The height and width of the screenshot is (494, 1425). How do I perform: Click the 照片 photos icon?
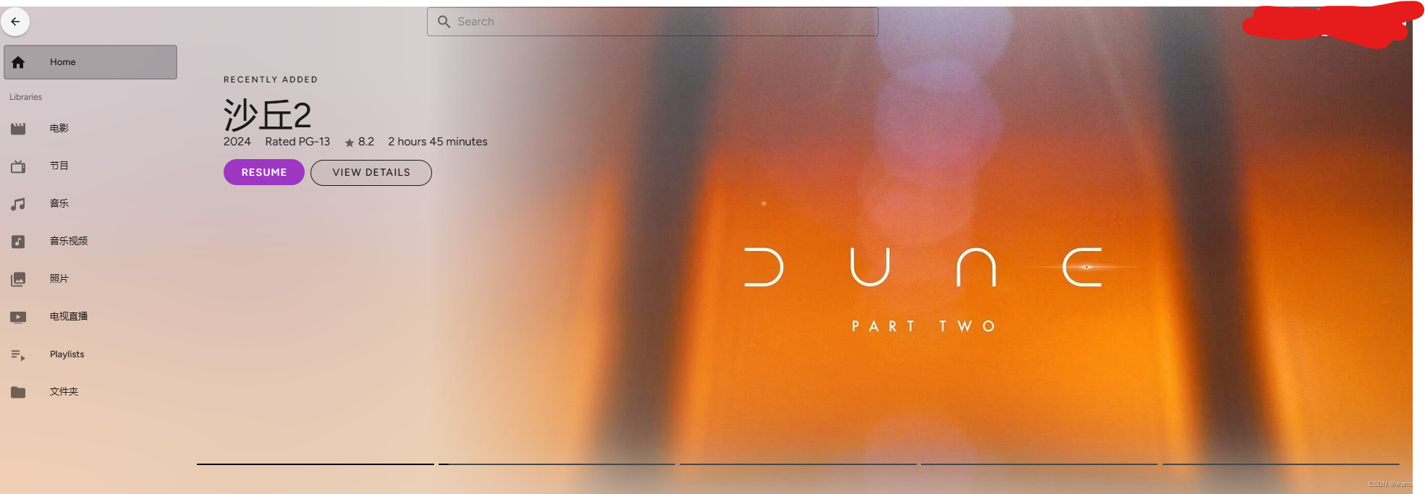18,279
